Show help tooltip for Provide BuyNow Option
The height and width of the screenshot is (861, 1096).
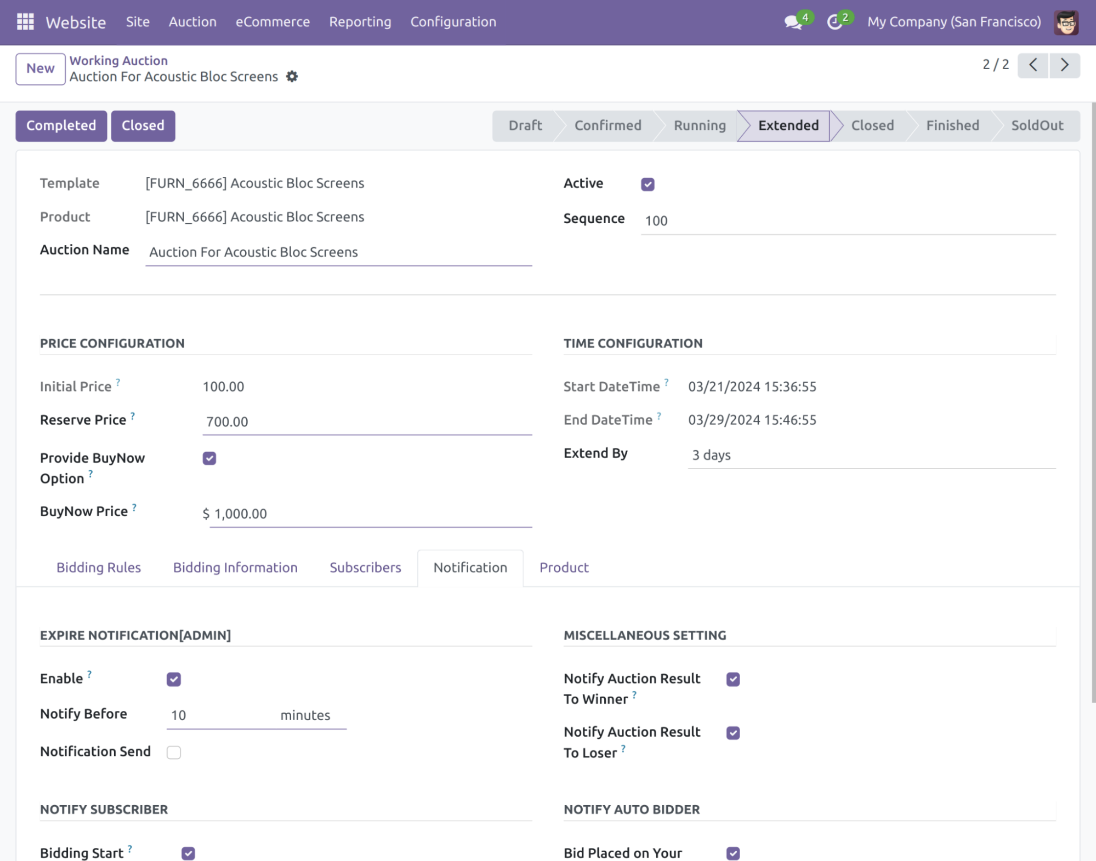point(91,474)
